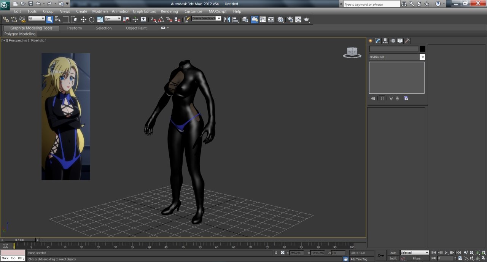Select the Select and Move tool

pyautogui.click(x=83, y=19)
